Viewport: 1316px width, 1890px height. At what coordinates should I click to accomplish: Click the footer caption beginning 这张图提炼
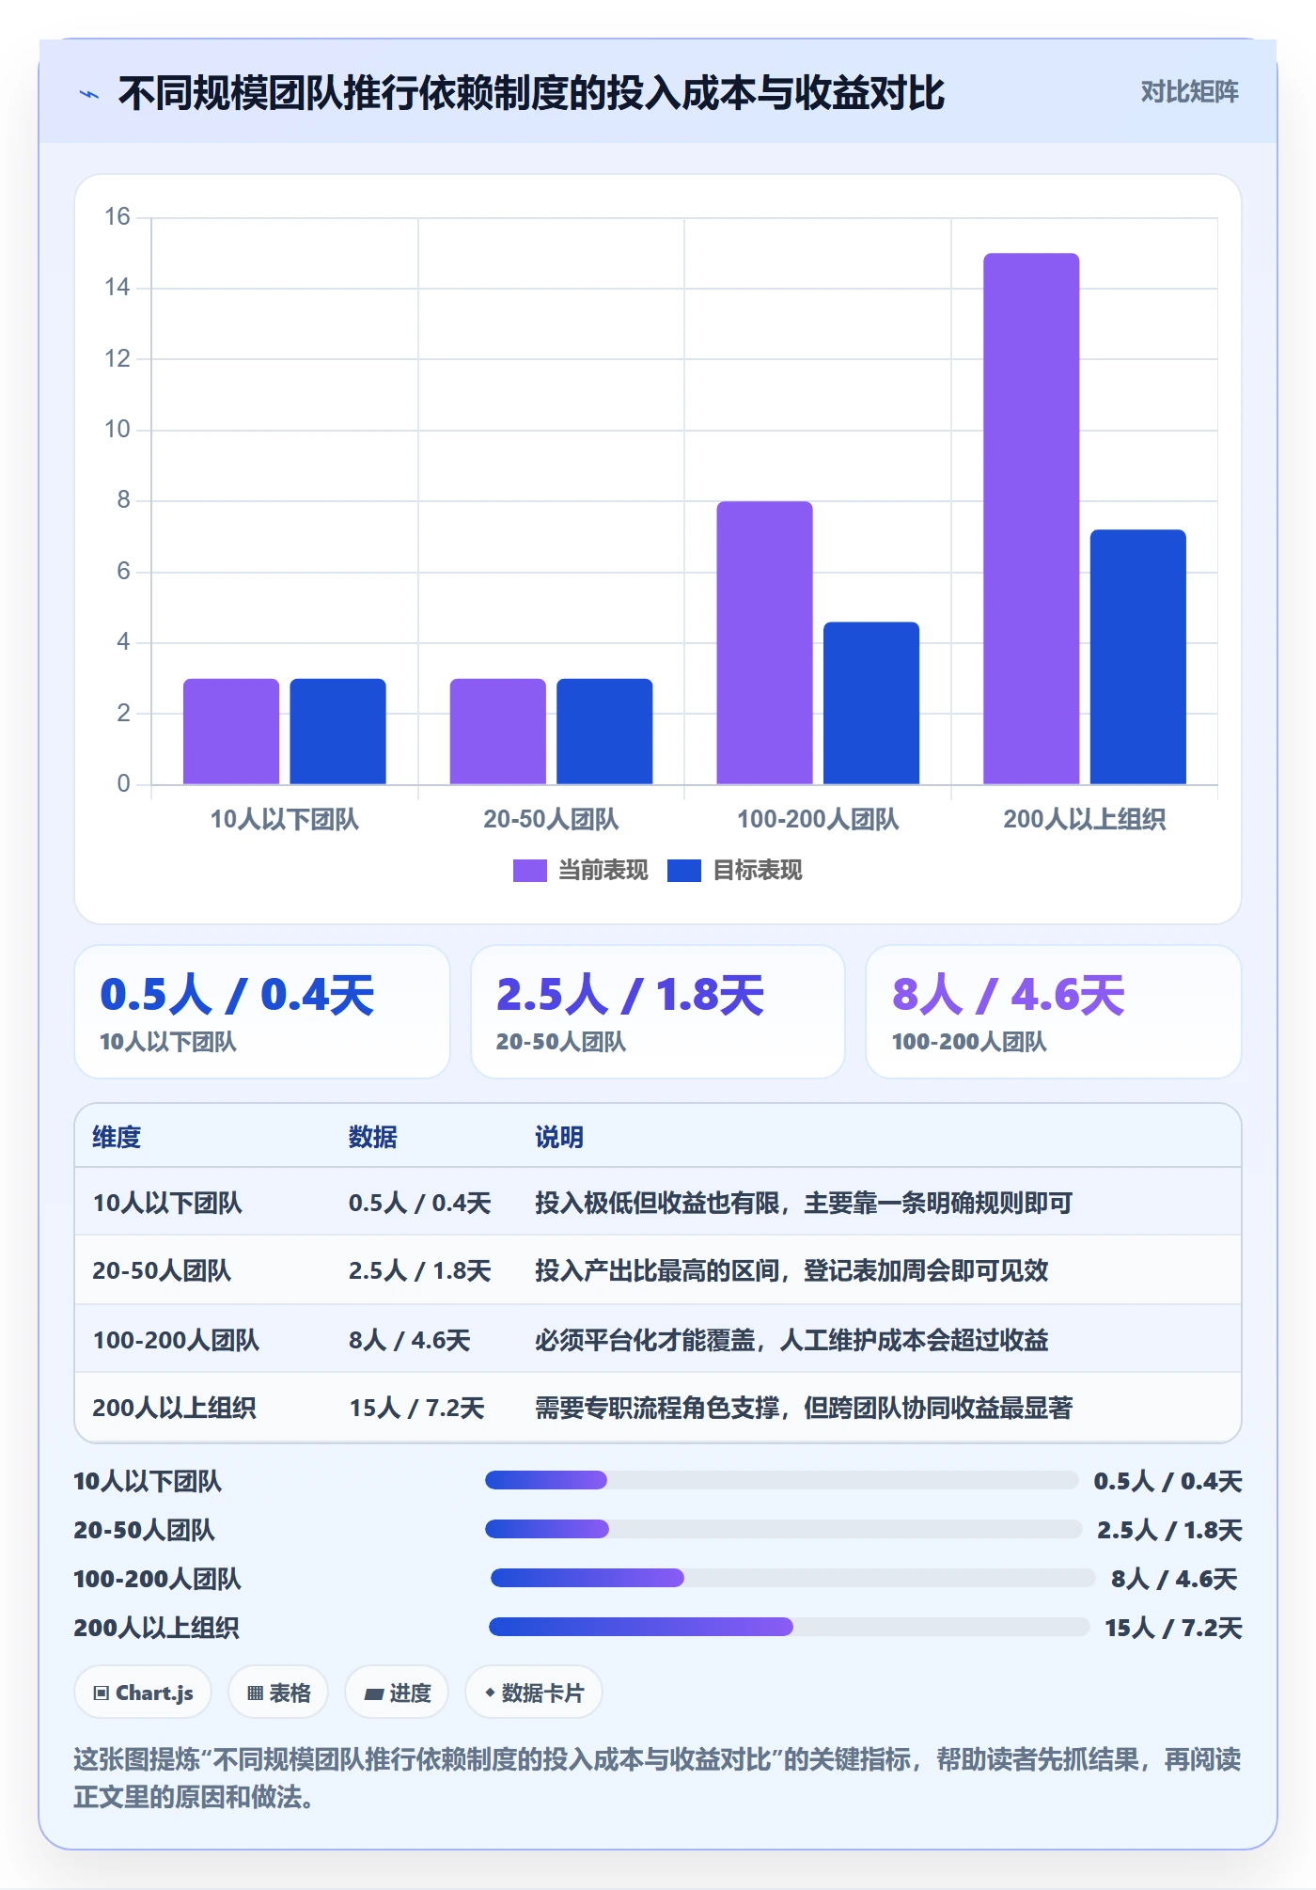pyautogui.click(x=657, y=1778)
